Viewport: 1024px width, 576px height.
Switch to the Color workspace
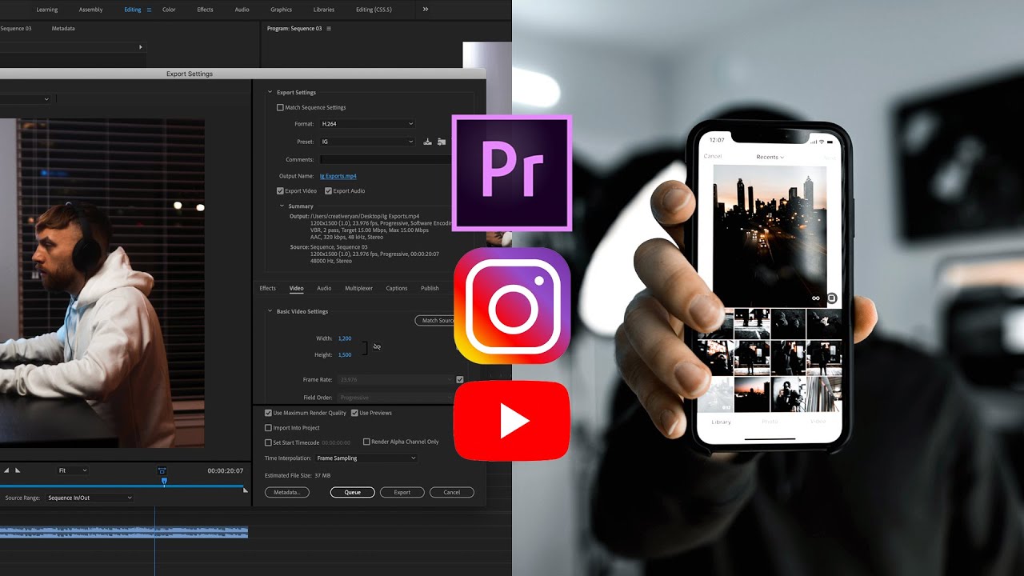(169, 10)
